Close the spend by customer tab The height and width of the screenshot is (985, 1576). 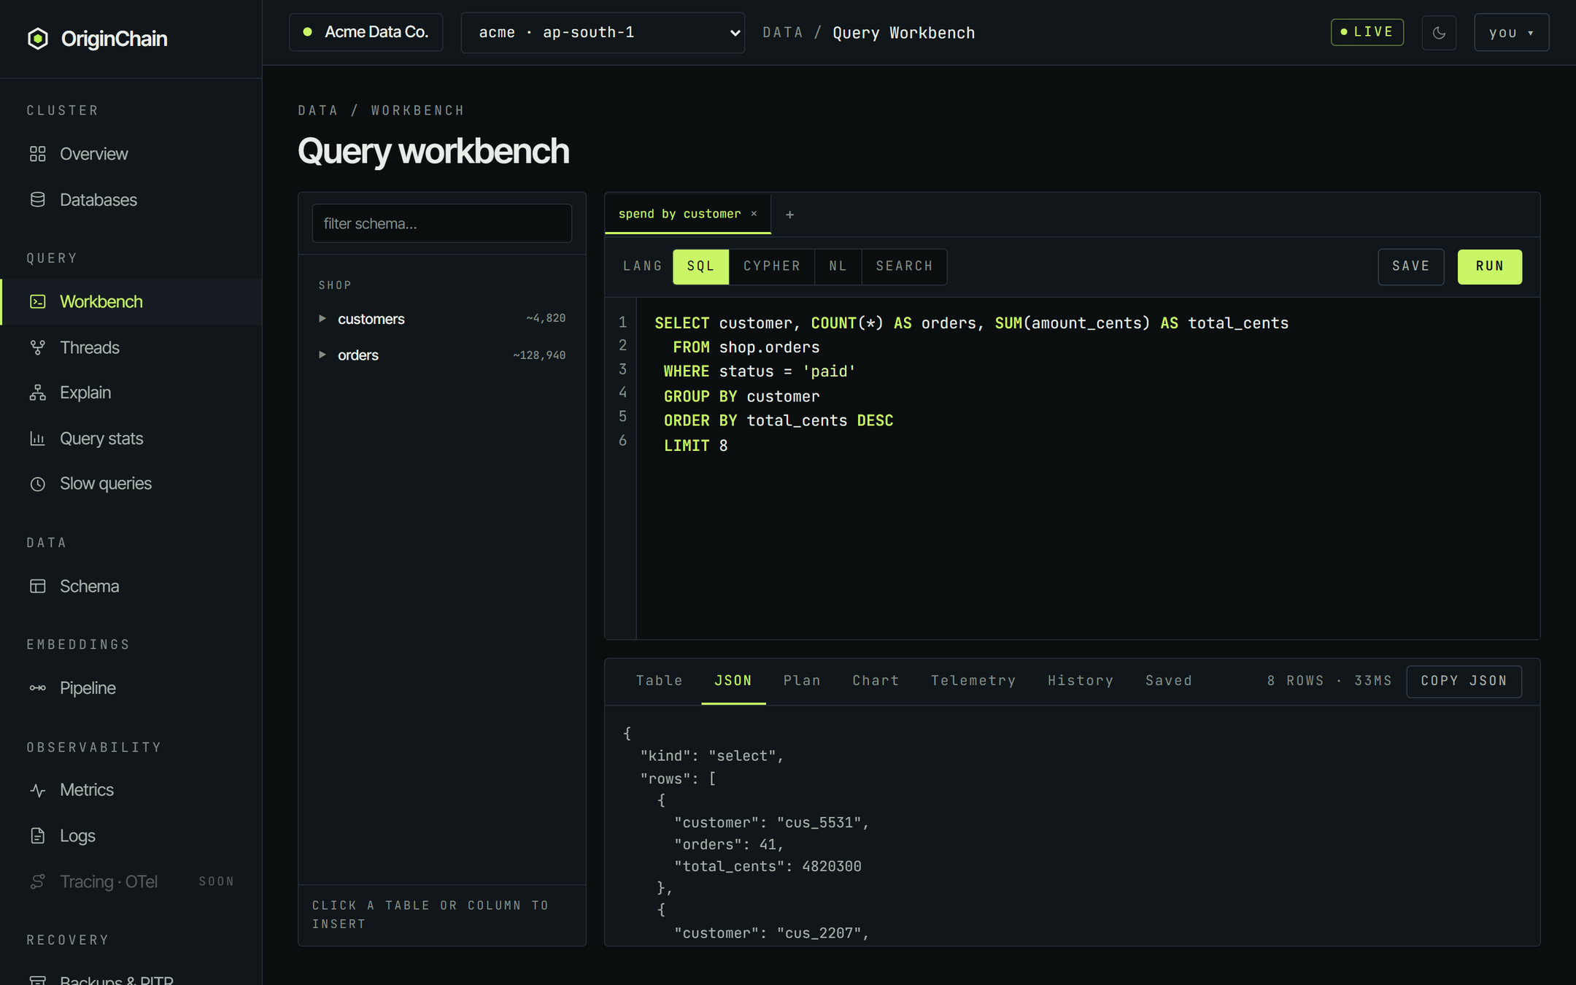coord(754,214)
